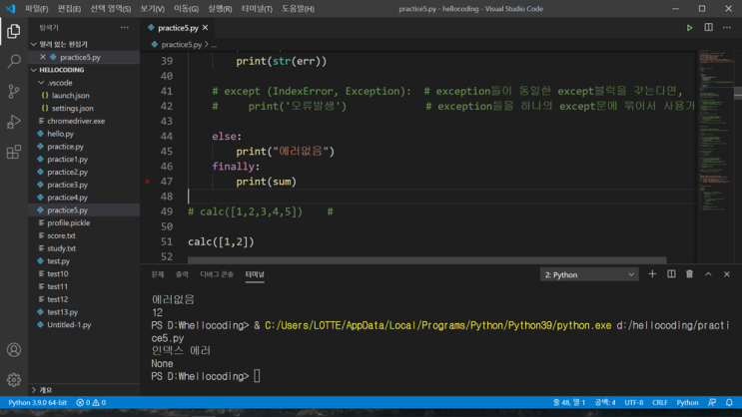Open Explorer panel More Actions ellipsis
Viewport: 742px width, 417px height.
125,27
